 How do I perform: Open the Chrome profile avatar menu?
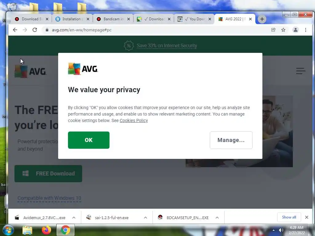(x=296, y=30)
